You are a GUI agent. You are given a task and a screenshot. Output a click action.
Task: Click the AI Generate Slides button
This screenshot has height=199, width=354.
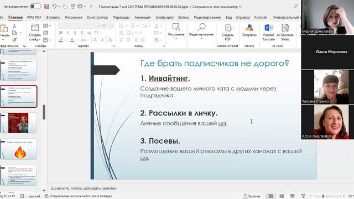[x=285, y=33]
